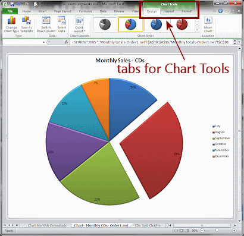Click the Insert Function fx icon
The height and width of the screenshot is (236, 244).
point(66,42)
